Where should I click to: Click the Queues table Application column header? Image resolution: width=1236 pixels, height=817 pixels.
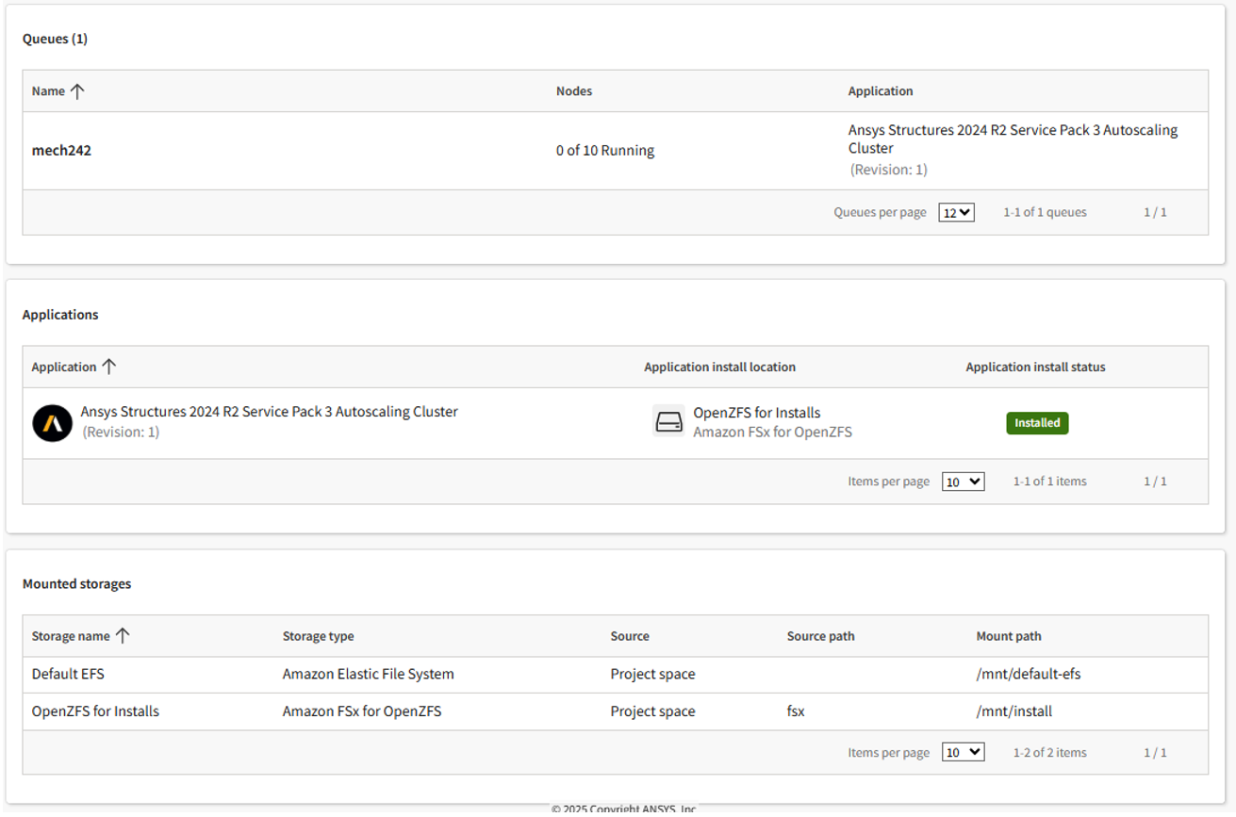click(881, 91)
